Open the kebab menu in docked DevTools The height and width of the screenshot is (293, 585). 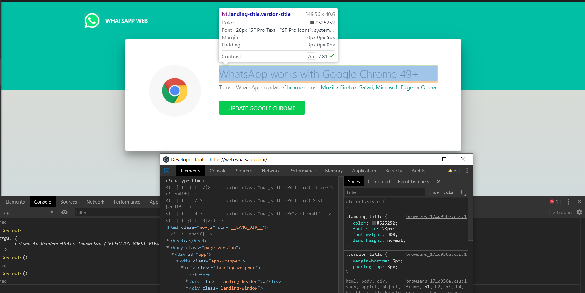click(568, 202)
